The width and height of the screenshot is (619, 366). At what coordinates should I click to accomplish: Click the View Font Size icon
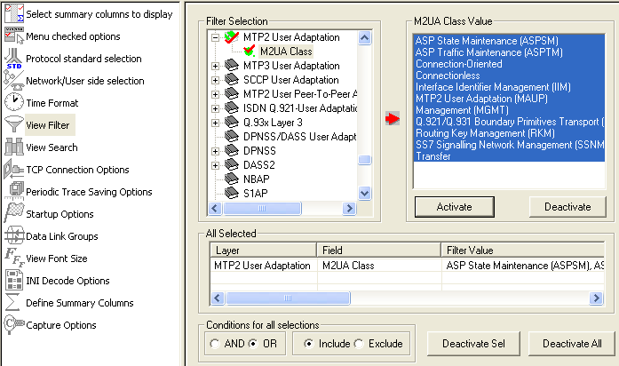(x=13, y=259)
